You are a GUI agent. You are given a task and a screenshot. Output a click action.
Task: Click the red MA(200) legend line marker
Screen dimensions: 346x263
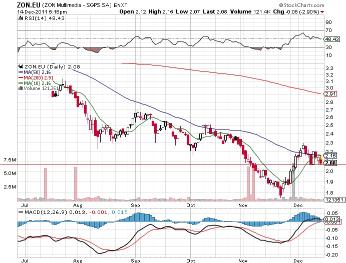[21, 78]
